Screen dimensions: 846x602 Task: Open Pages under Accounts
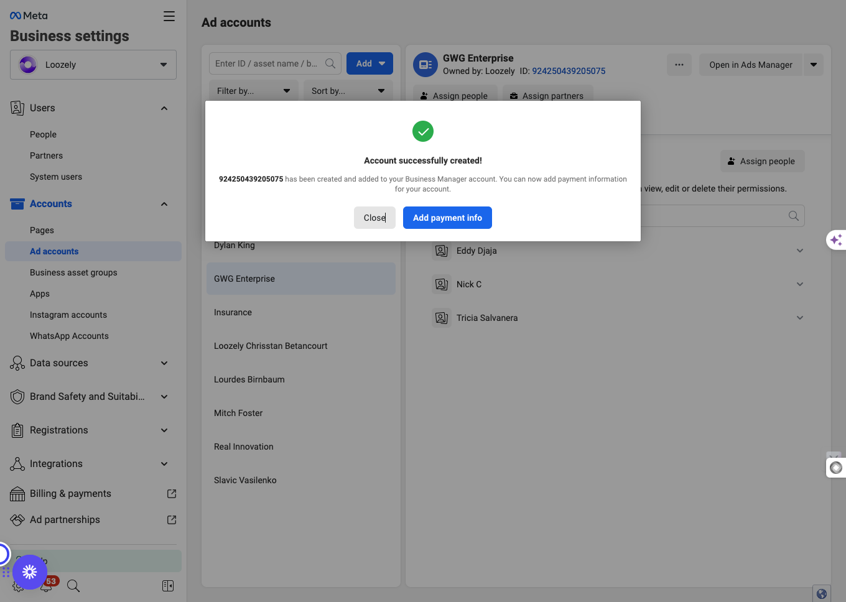pos(42,230)
